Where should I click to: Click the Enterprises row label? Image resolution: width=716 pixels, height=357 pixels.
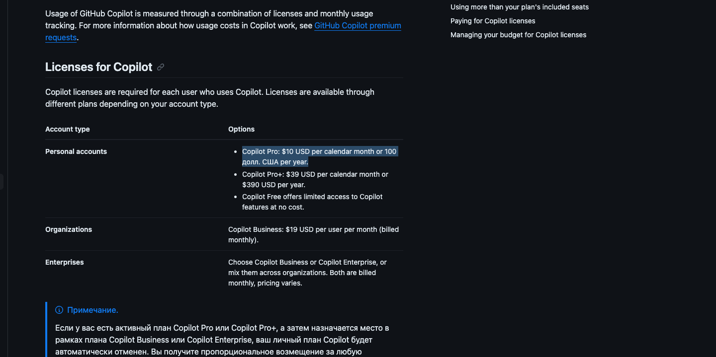click(65, 262)
